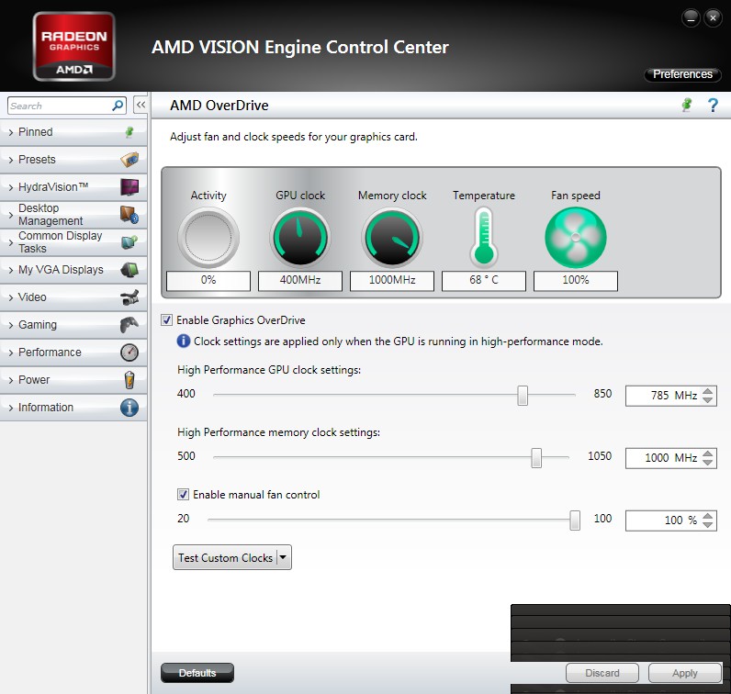This screenshot has width=731, height=694.
Task: Open help via the blue question mark icon
Action: [713, 106]
